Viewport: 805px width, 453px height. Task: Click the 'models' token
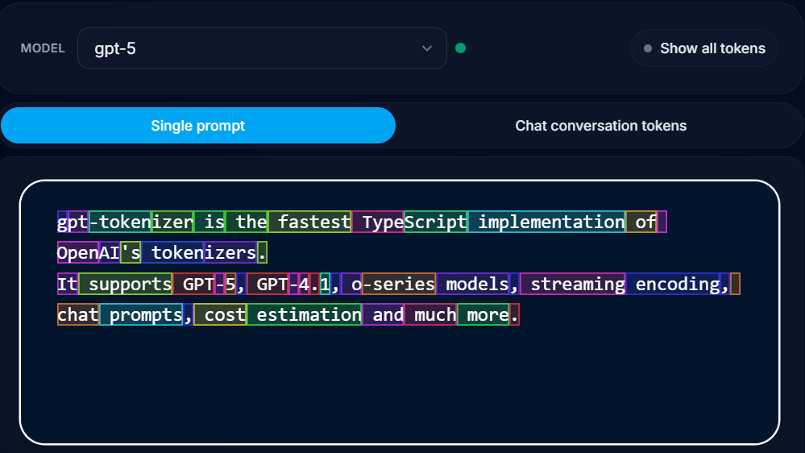(x=473, y=284)
